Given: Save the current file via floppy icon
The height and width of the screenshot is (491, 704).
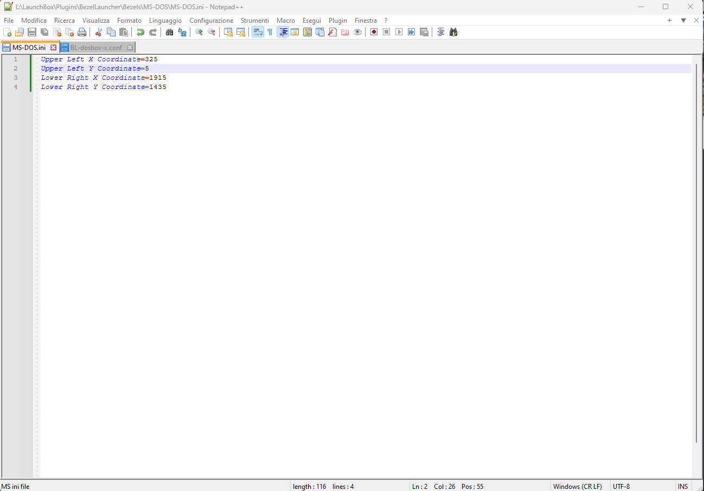Looking at the screenshot, I should pos(32,32).
